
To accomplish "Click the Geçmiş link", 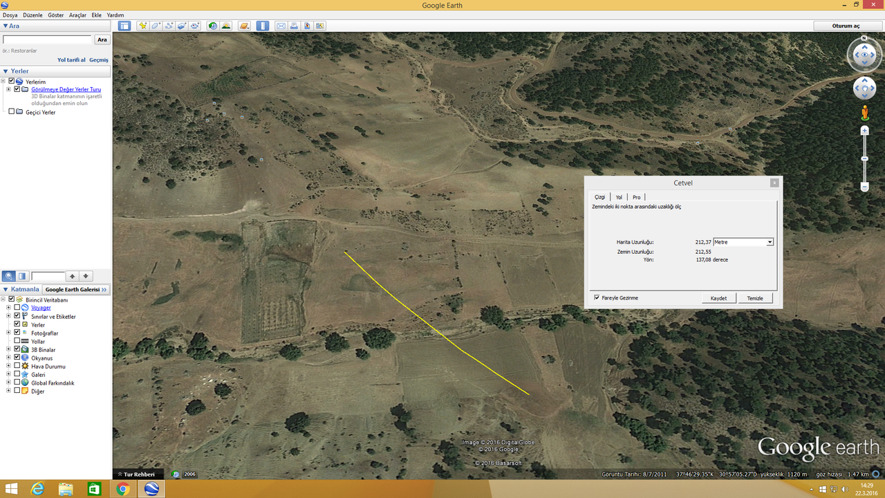I will pyautogui.click(x=99, y=60).
